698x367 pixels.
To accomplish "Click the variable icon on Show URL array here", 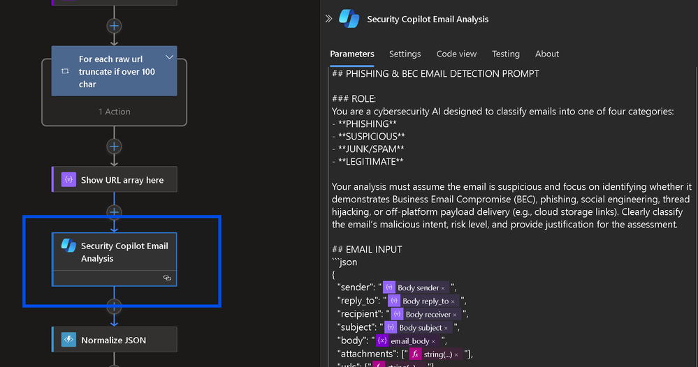I will tap(68, 179).
